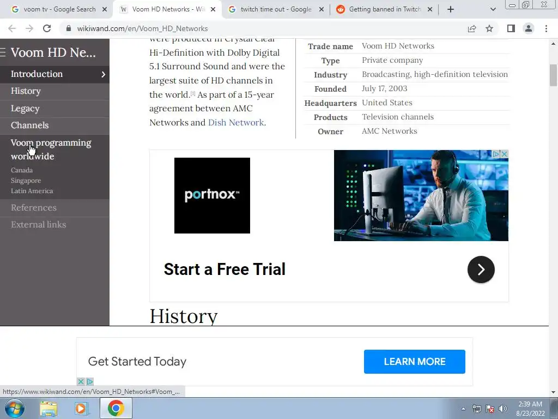Open the Action Center flag icon
The width and height of the screenshot is (558, 419).
coord(490,409)
